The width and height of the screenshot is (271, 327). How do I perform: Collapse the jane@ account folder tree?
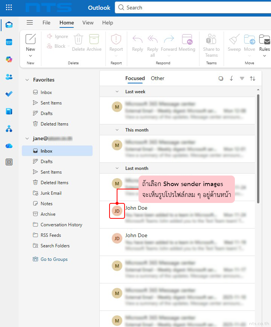[x=27, y=138]
